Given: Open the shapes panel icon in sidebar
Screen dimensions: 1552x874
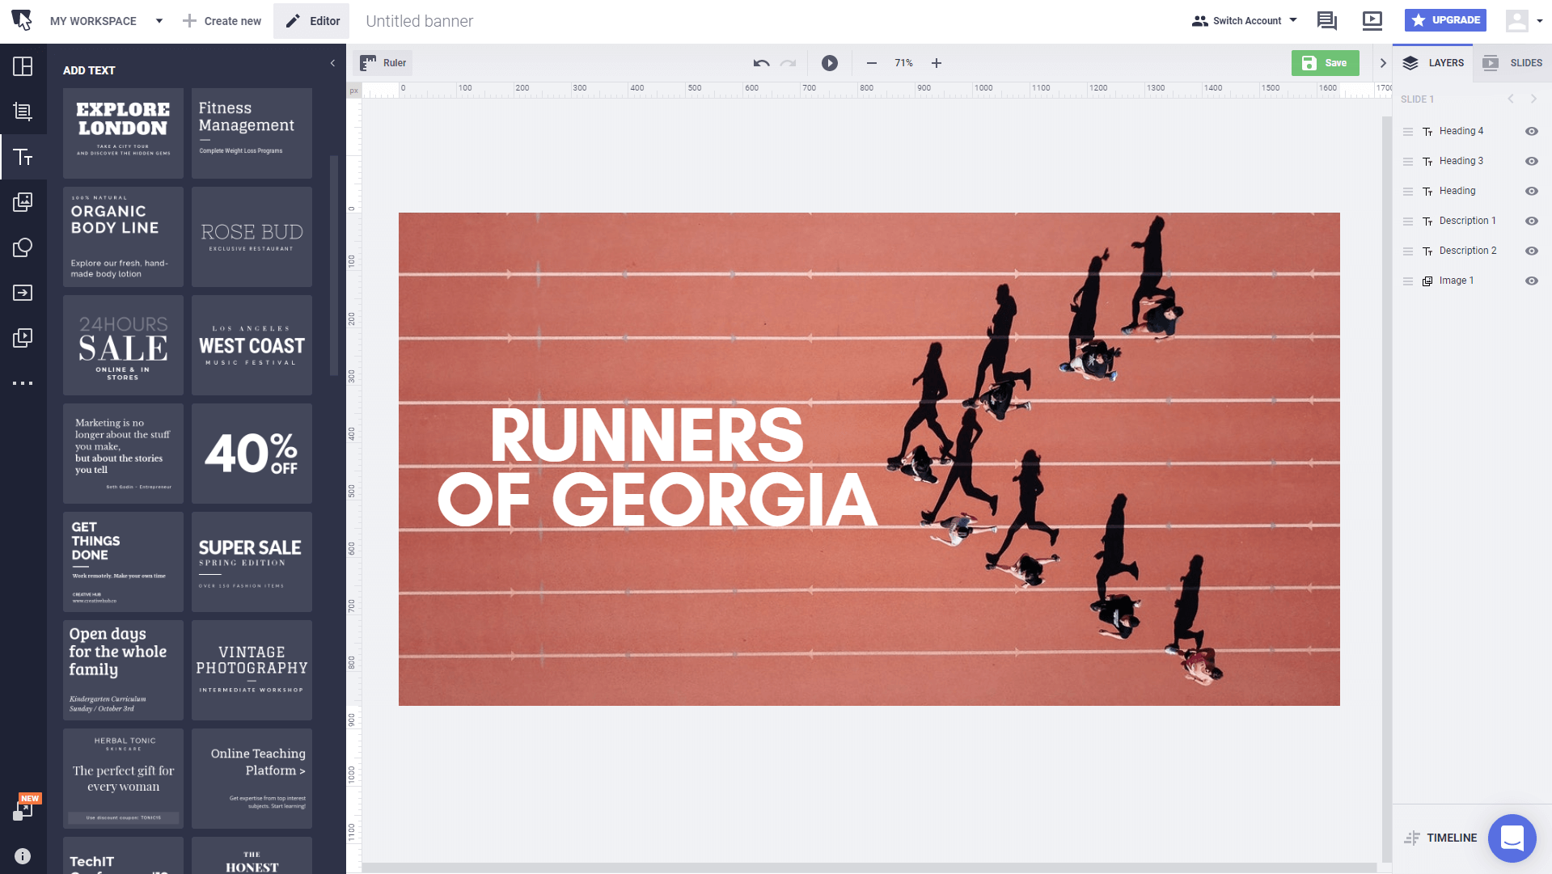Looking at the screenshot, I should pos(23,247).
